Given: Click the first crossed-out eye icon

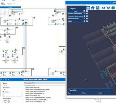Looking at the screenshot, I should pos(103,8).
